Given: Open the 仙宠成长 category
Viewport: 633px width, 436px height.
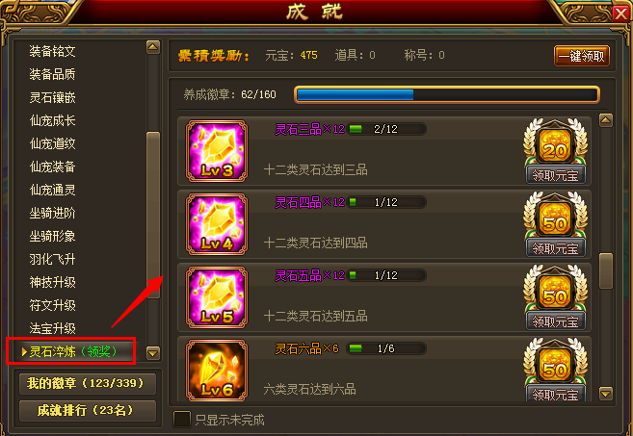Looking at the screenshot, I should (x=52, y=120).
